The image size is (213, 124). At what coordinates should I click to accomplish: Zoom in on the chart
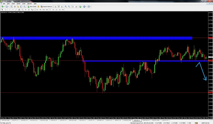pos(66,6)
